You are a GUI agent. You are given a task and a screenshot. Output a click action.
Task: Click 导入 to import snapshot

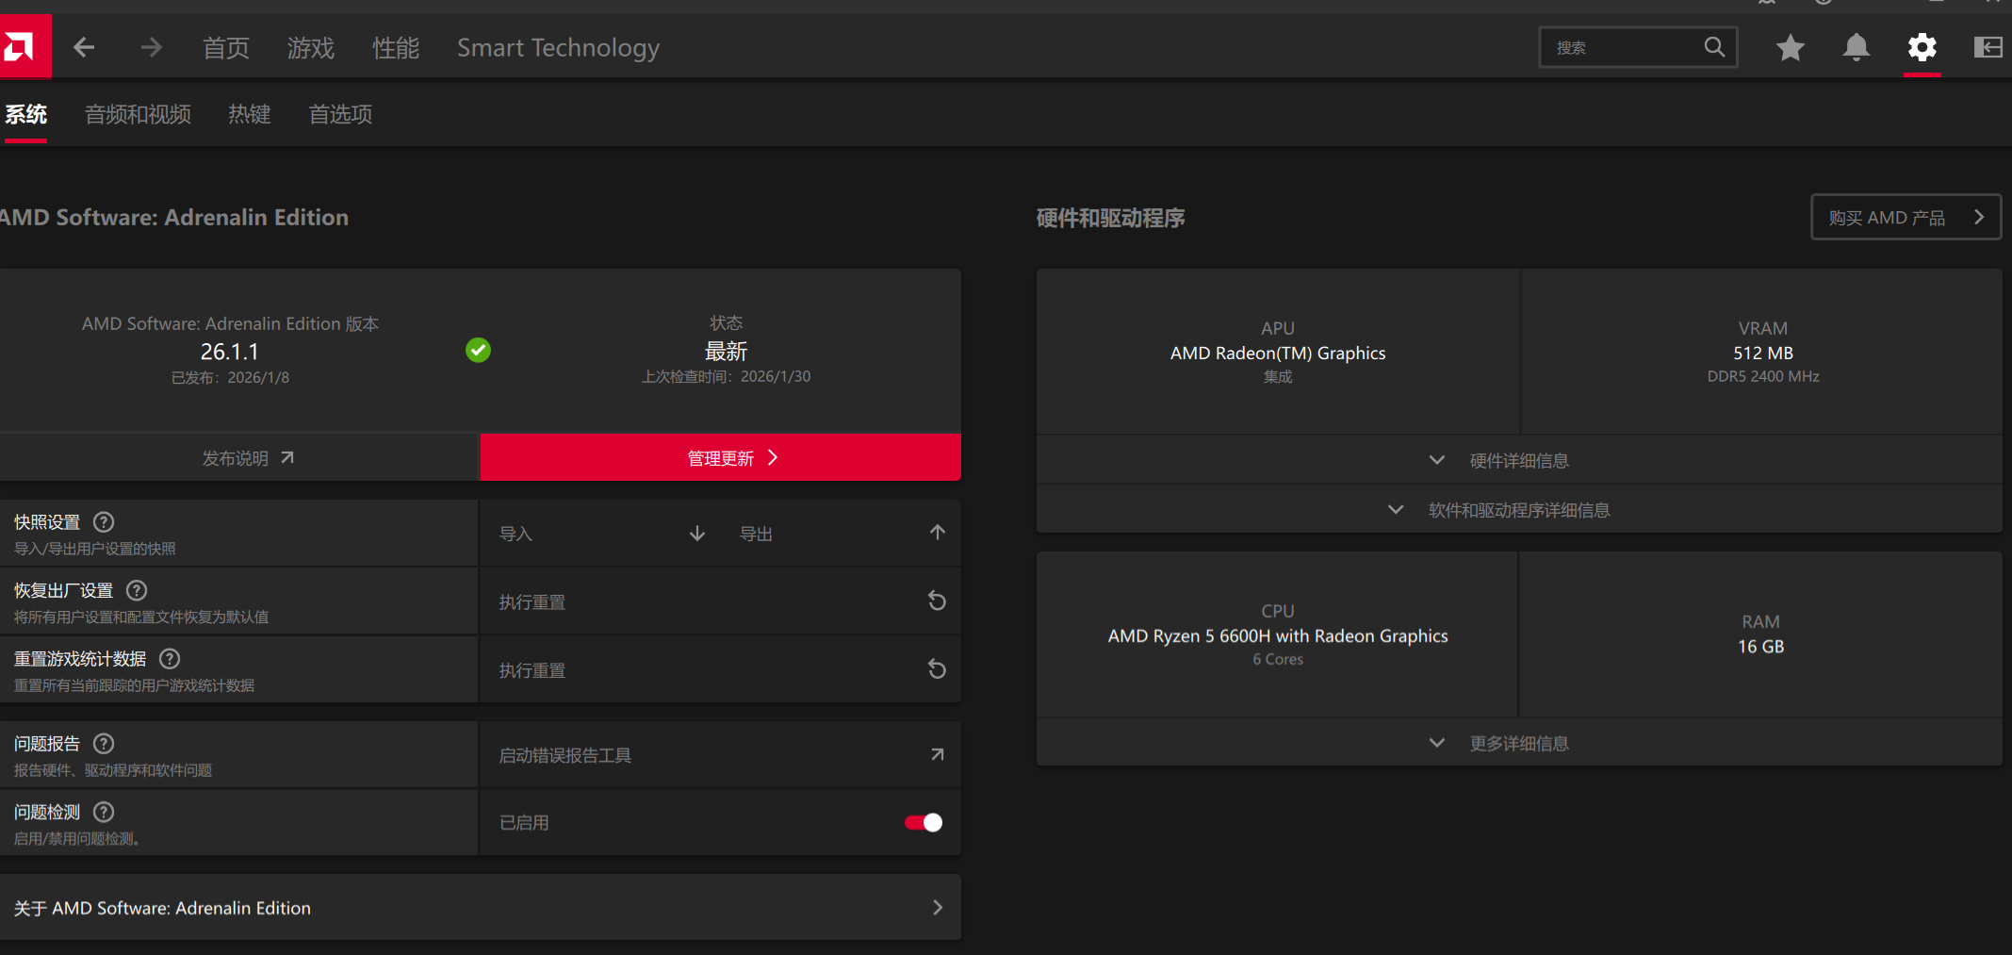515,534
